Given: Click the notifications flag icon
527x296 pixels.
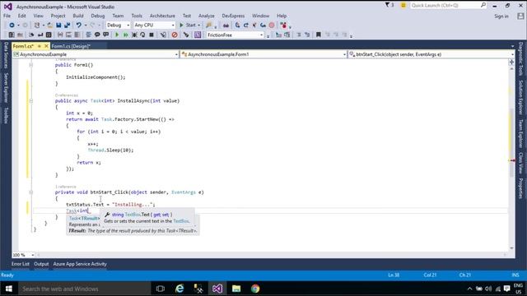Looking at the screenshot, I should pos(389,5).
